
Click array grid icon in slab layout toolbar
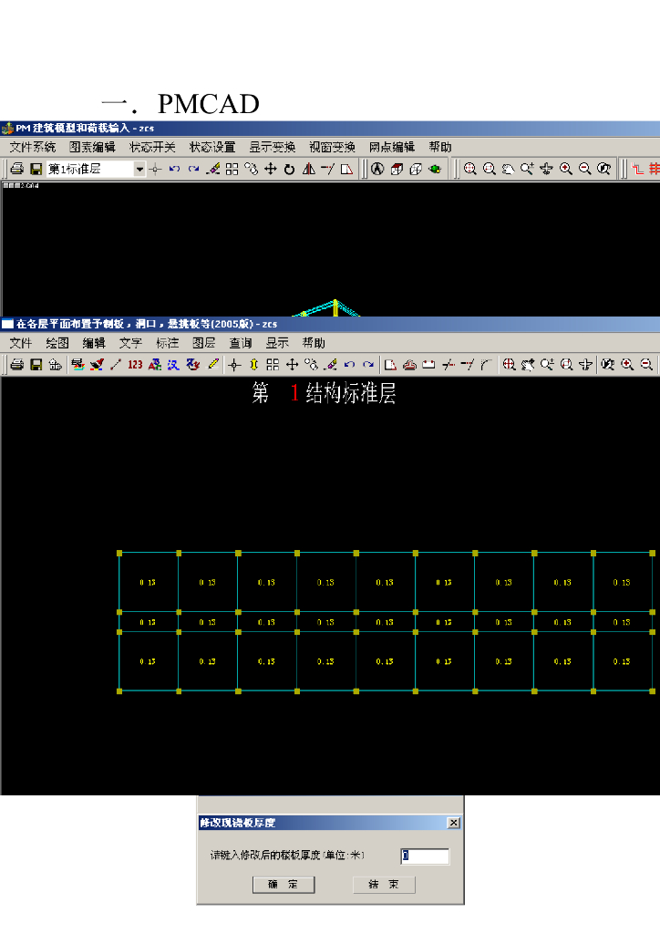273,365
